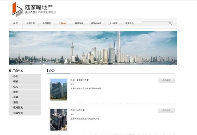Click 点击详细 button for 钻石大厦
This screenshot has width=197, height=135.
[x=166, y=110]
